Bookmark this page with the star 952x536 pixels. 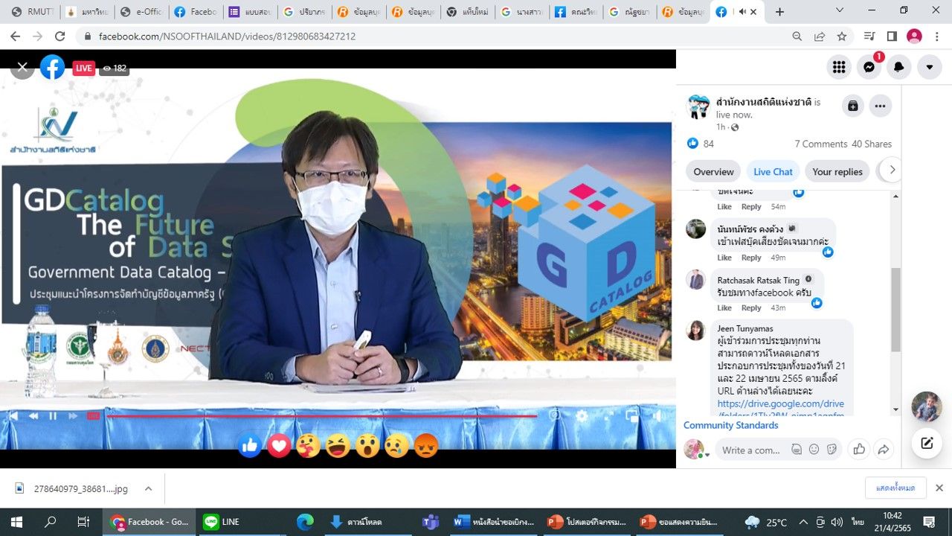pos(841,36)
